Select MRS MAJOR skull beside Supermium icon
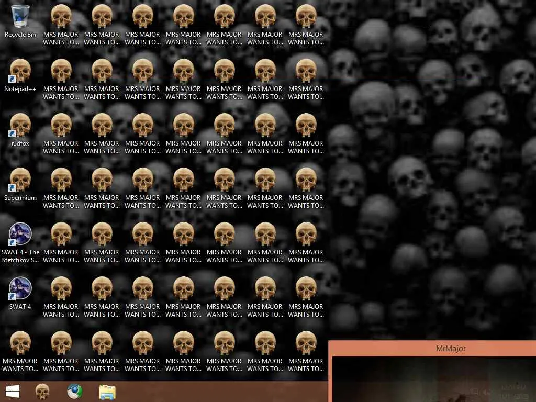536x402 pixels. pos(61,188)
